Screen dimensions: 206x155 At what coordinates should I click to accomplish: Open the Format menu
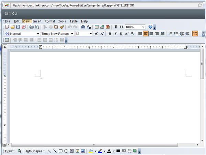(x=49, y=21)
